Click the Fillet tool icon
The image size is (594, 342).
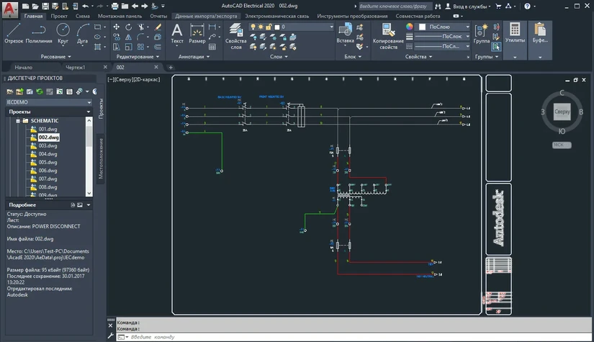point(140,37)
